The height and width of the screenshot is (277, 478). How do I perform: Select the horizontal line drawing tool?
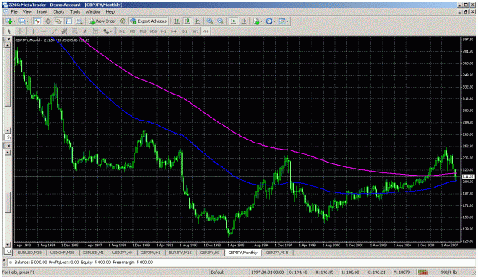(x=44, y=31)
